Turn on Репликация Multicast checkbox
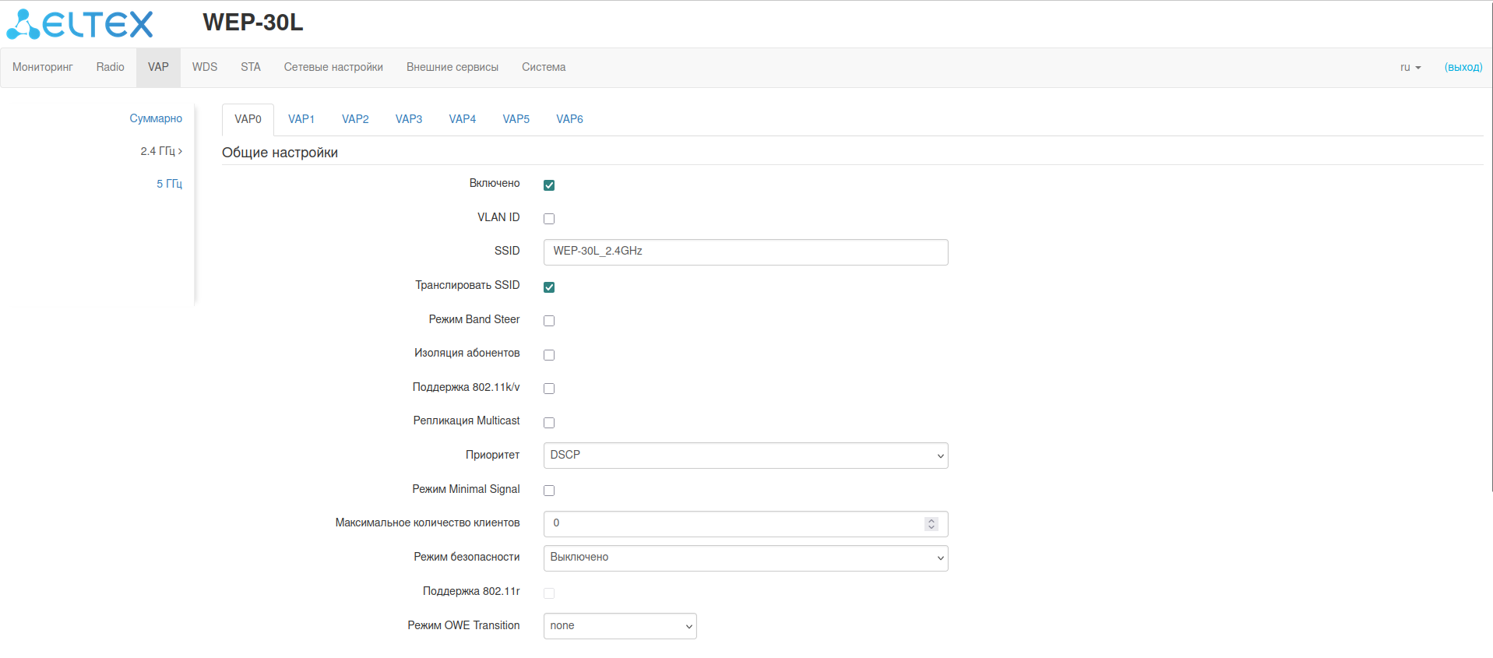The image size is (1493, 658). click(549, 423)
